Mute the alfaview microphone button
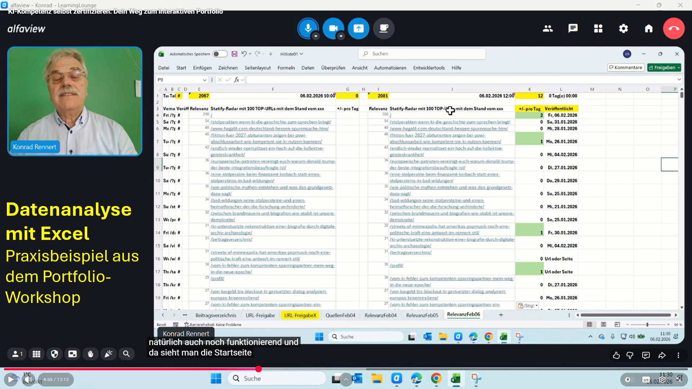 pyautogui.click(x=308, y=28)
